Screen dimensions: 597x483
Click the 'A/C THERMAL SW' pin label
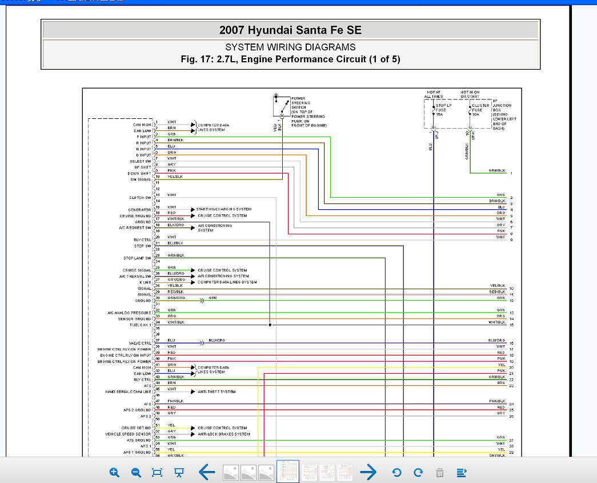pyautogui.click(x=135, y=276)
